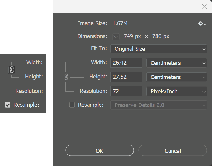
Task: Click the Width label in left inset
Action: click(x=35, y=62)
